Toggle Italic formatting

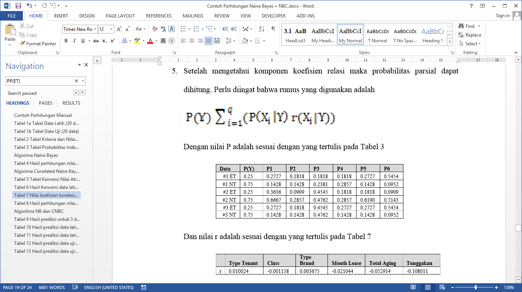click(x=74, y=41)
